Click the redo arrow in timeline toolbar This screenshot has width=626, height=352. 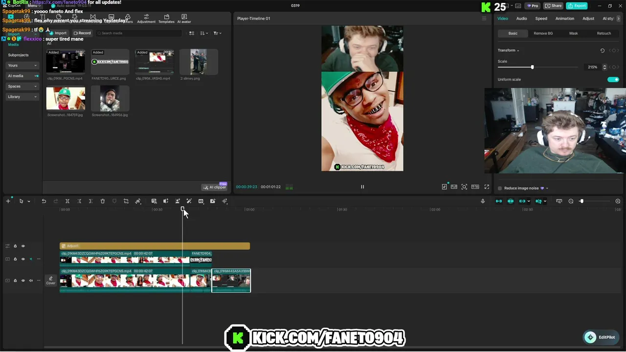56,201
